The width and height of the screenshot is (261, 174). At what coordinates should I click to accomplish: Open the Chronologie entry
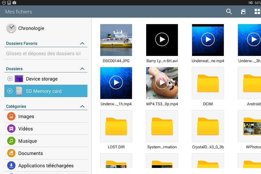[46, 28]
